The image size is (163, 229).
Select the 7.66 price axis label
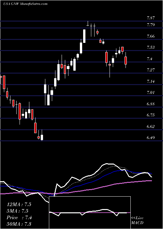[x=151, y=36]
